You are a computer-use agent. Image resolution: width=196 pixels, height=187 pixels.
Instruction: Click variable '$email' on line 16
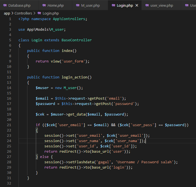pyautogui.click(x=42, y=99)
